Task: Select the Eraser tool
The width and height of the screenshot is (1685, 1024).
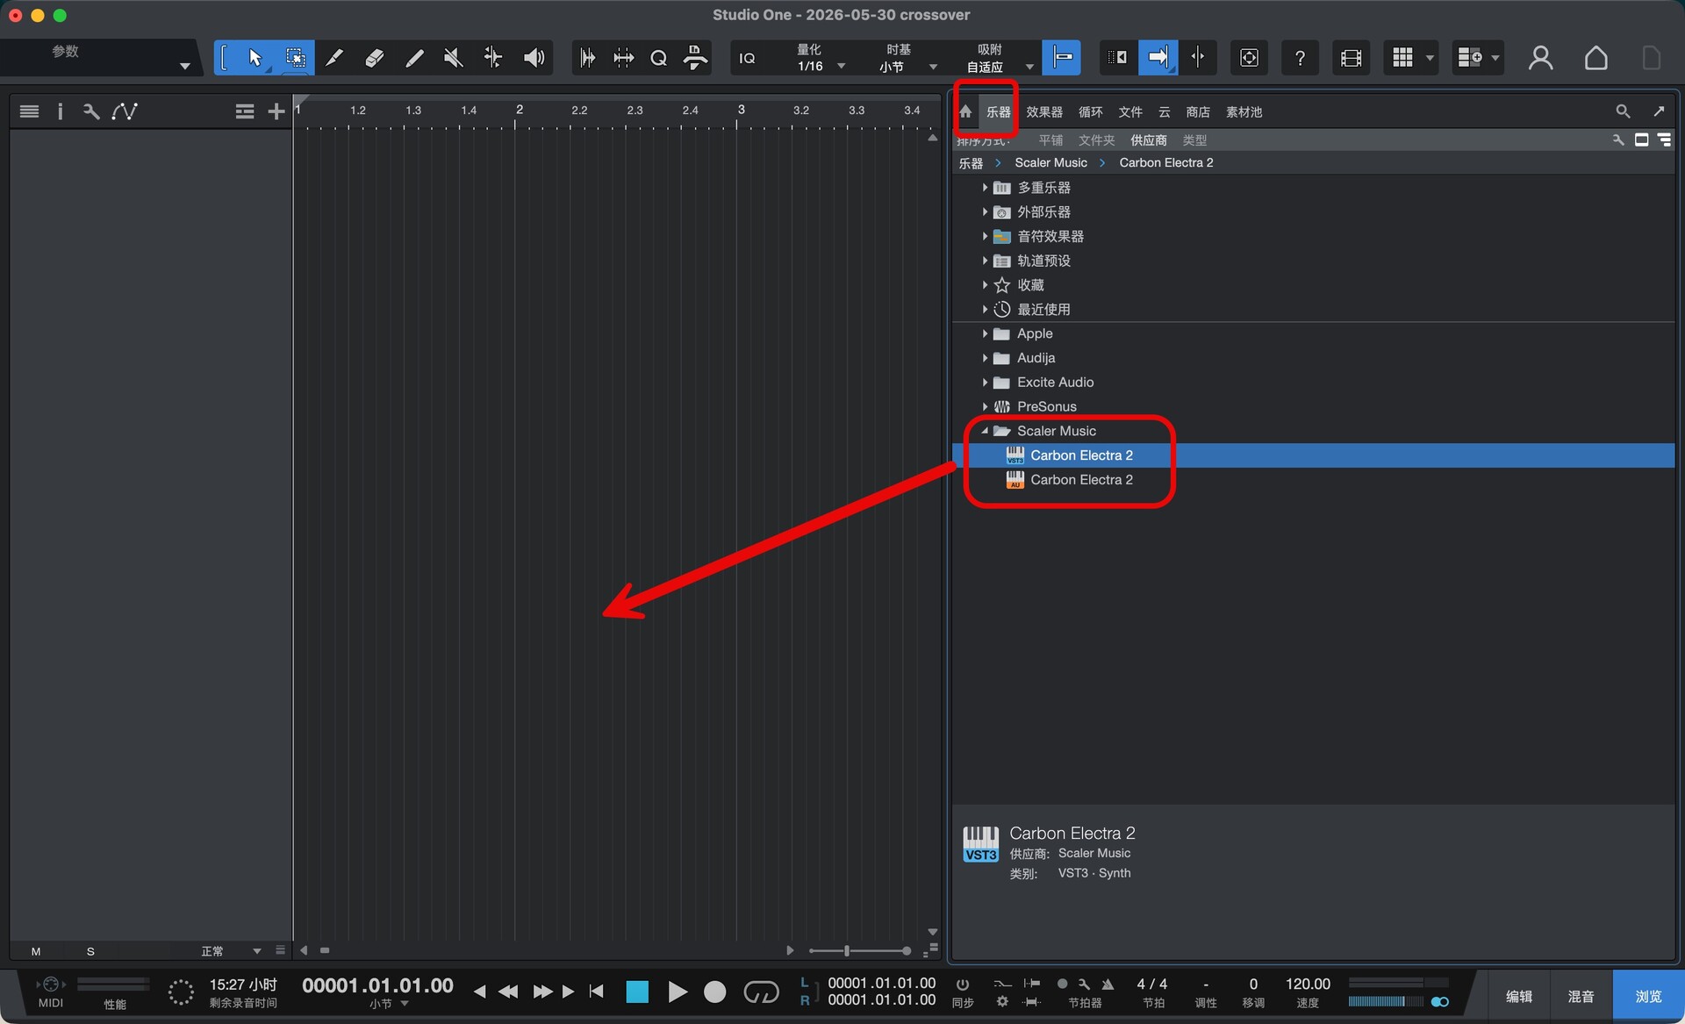Action: (374, 58)
